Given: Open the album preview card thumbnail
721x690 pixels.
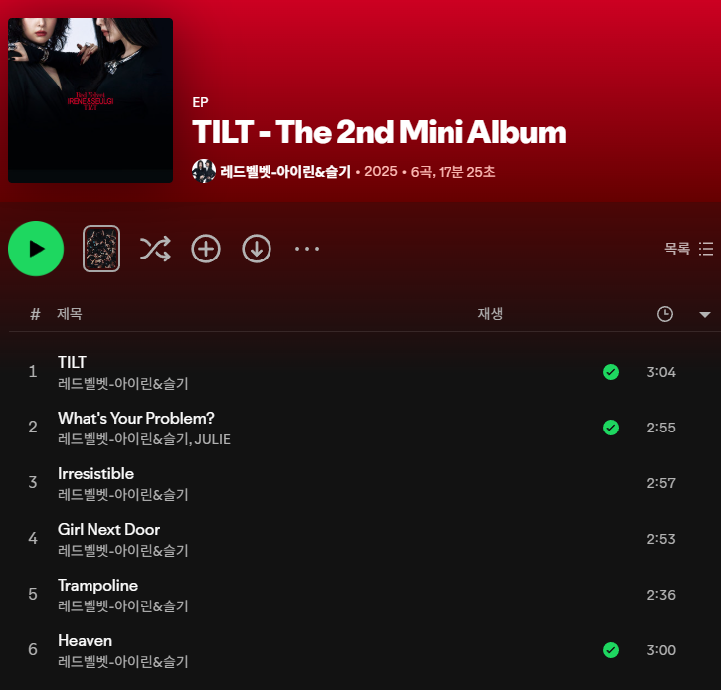Looking at the screenshot, I should (101, 249).
